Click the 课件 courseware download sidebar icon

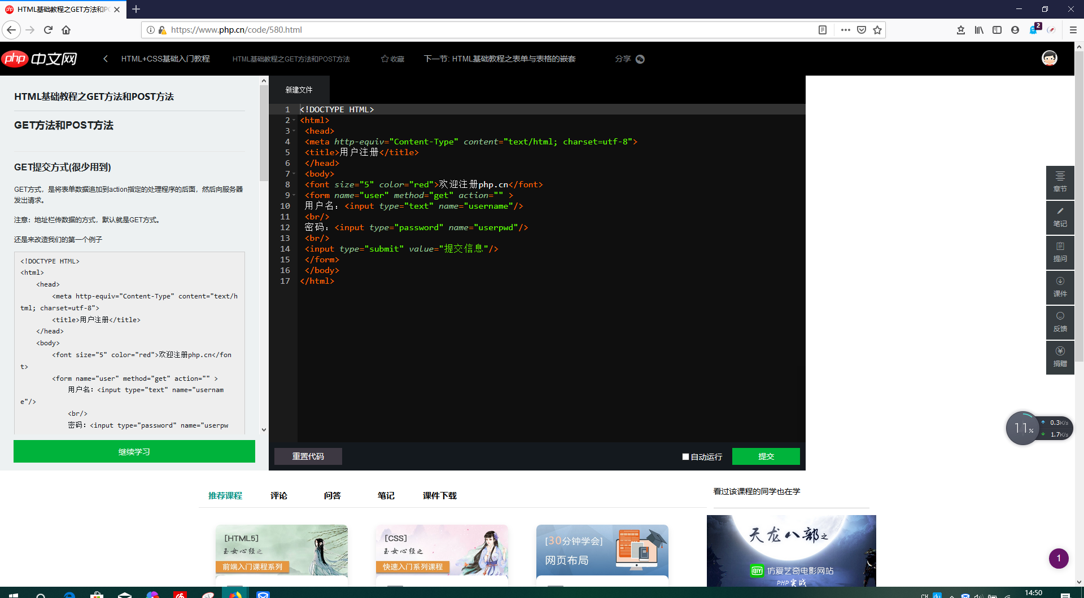1060,287
